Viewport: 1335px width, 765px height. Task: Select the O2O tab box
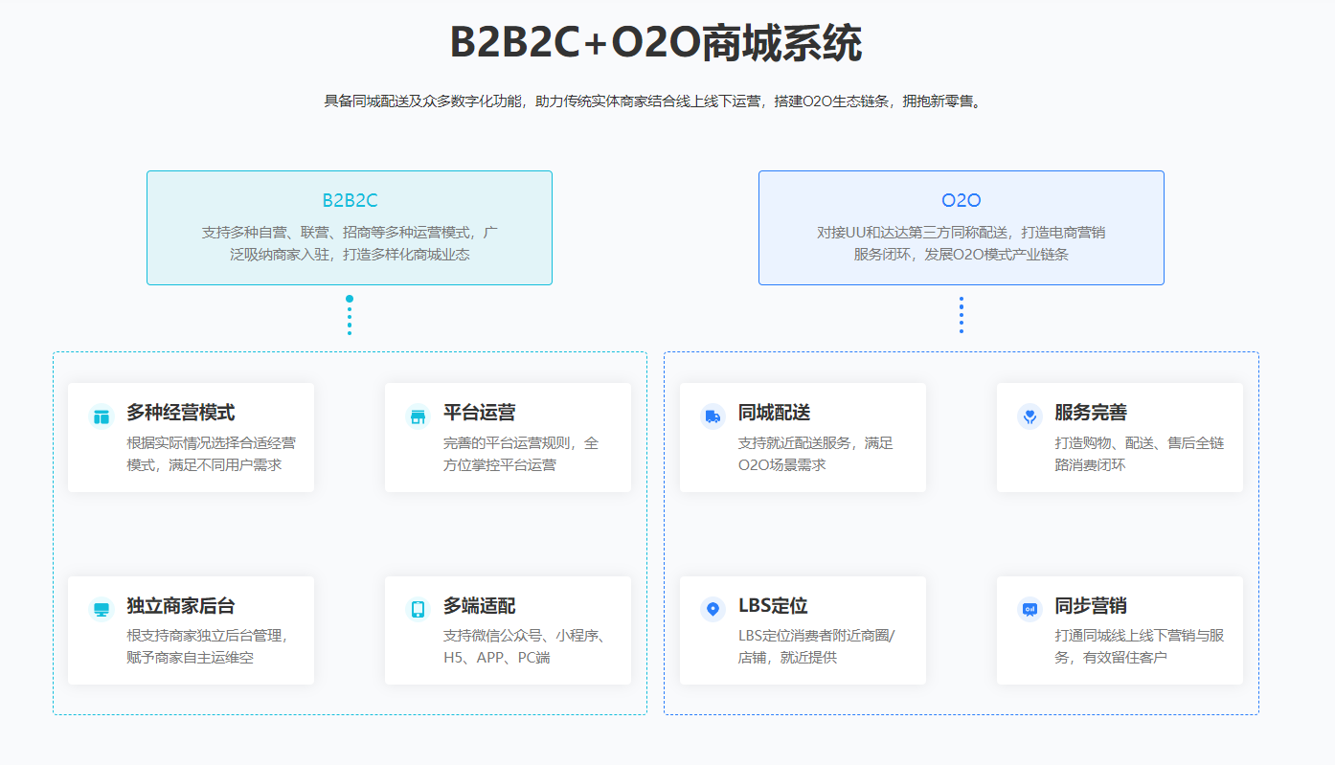962,228
